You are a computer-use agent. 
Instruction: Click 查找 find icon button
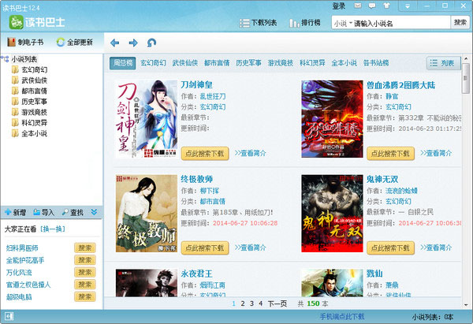click(x=73, y=212)
